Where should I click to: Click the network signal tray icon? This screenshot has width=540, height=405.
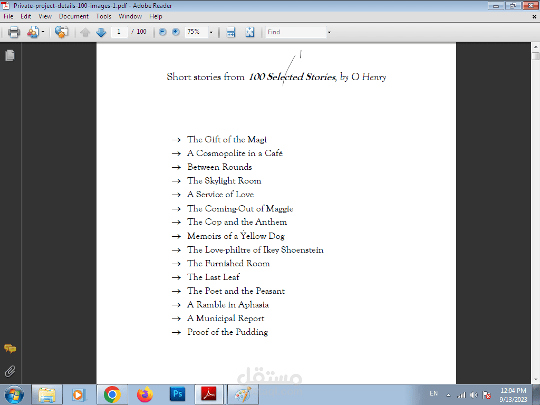pos(461,395)
